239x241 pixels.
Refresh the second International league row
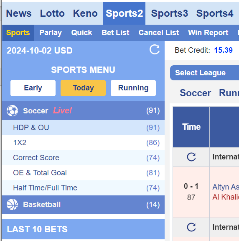pos(191,227)
